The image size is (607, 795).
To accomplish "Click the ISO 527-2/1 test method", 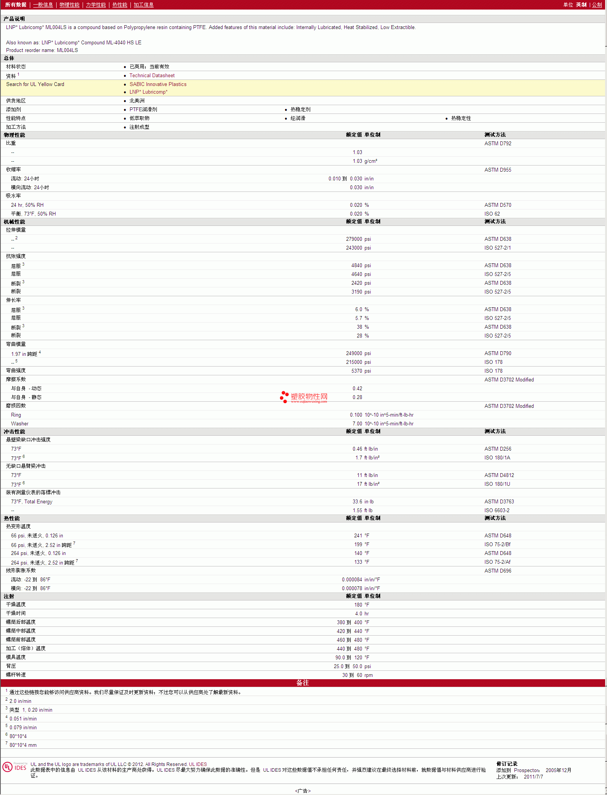I will pyautogui.click(x=497, y=248).
